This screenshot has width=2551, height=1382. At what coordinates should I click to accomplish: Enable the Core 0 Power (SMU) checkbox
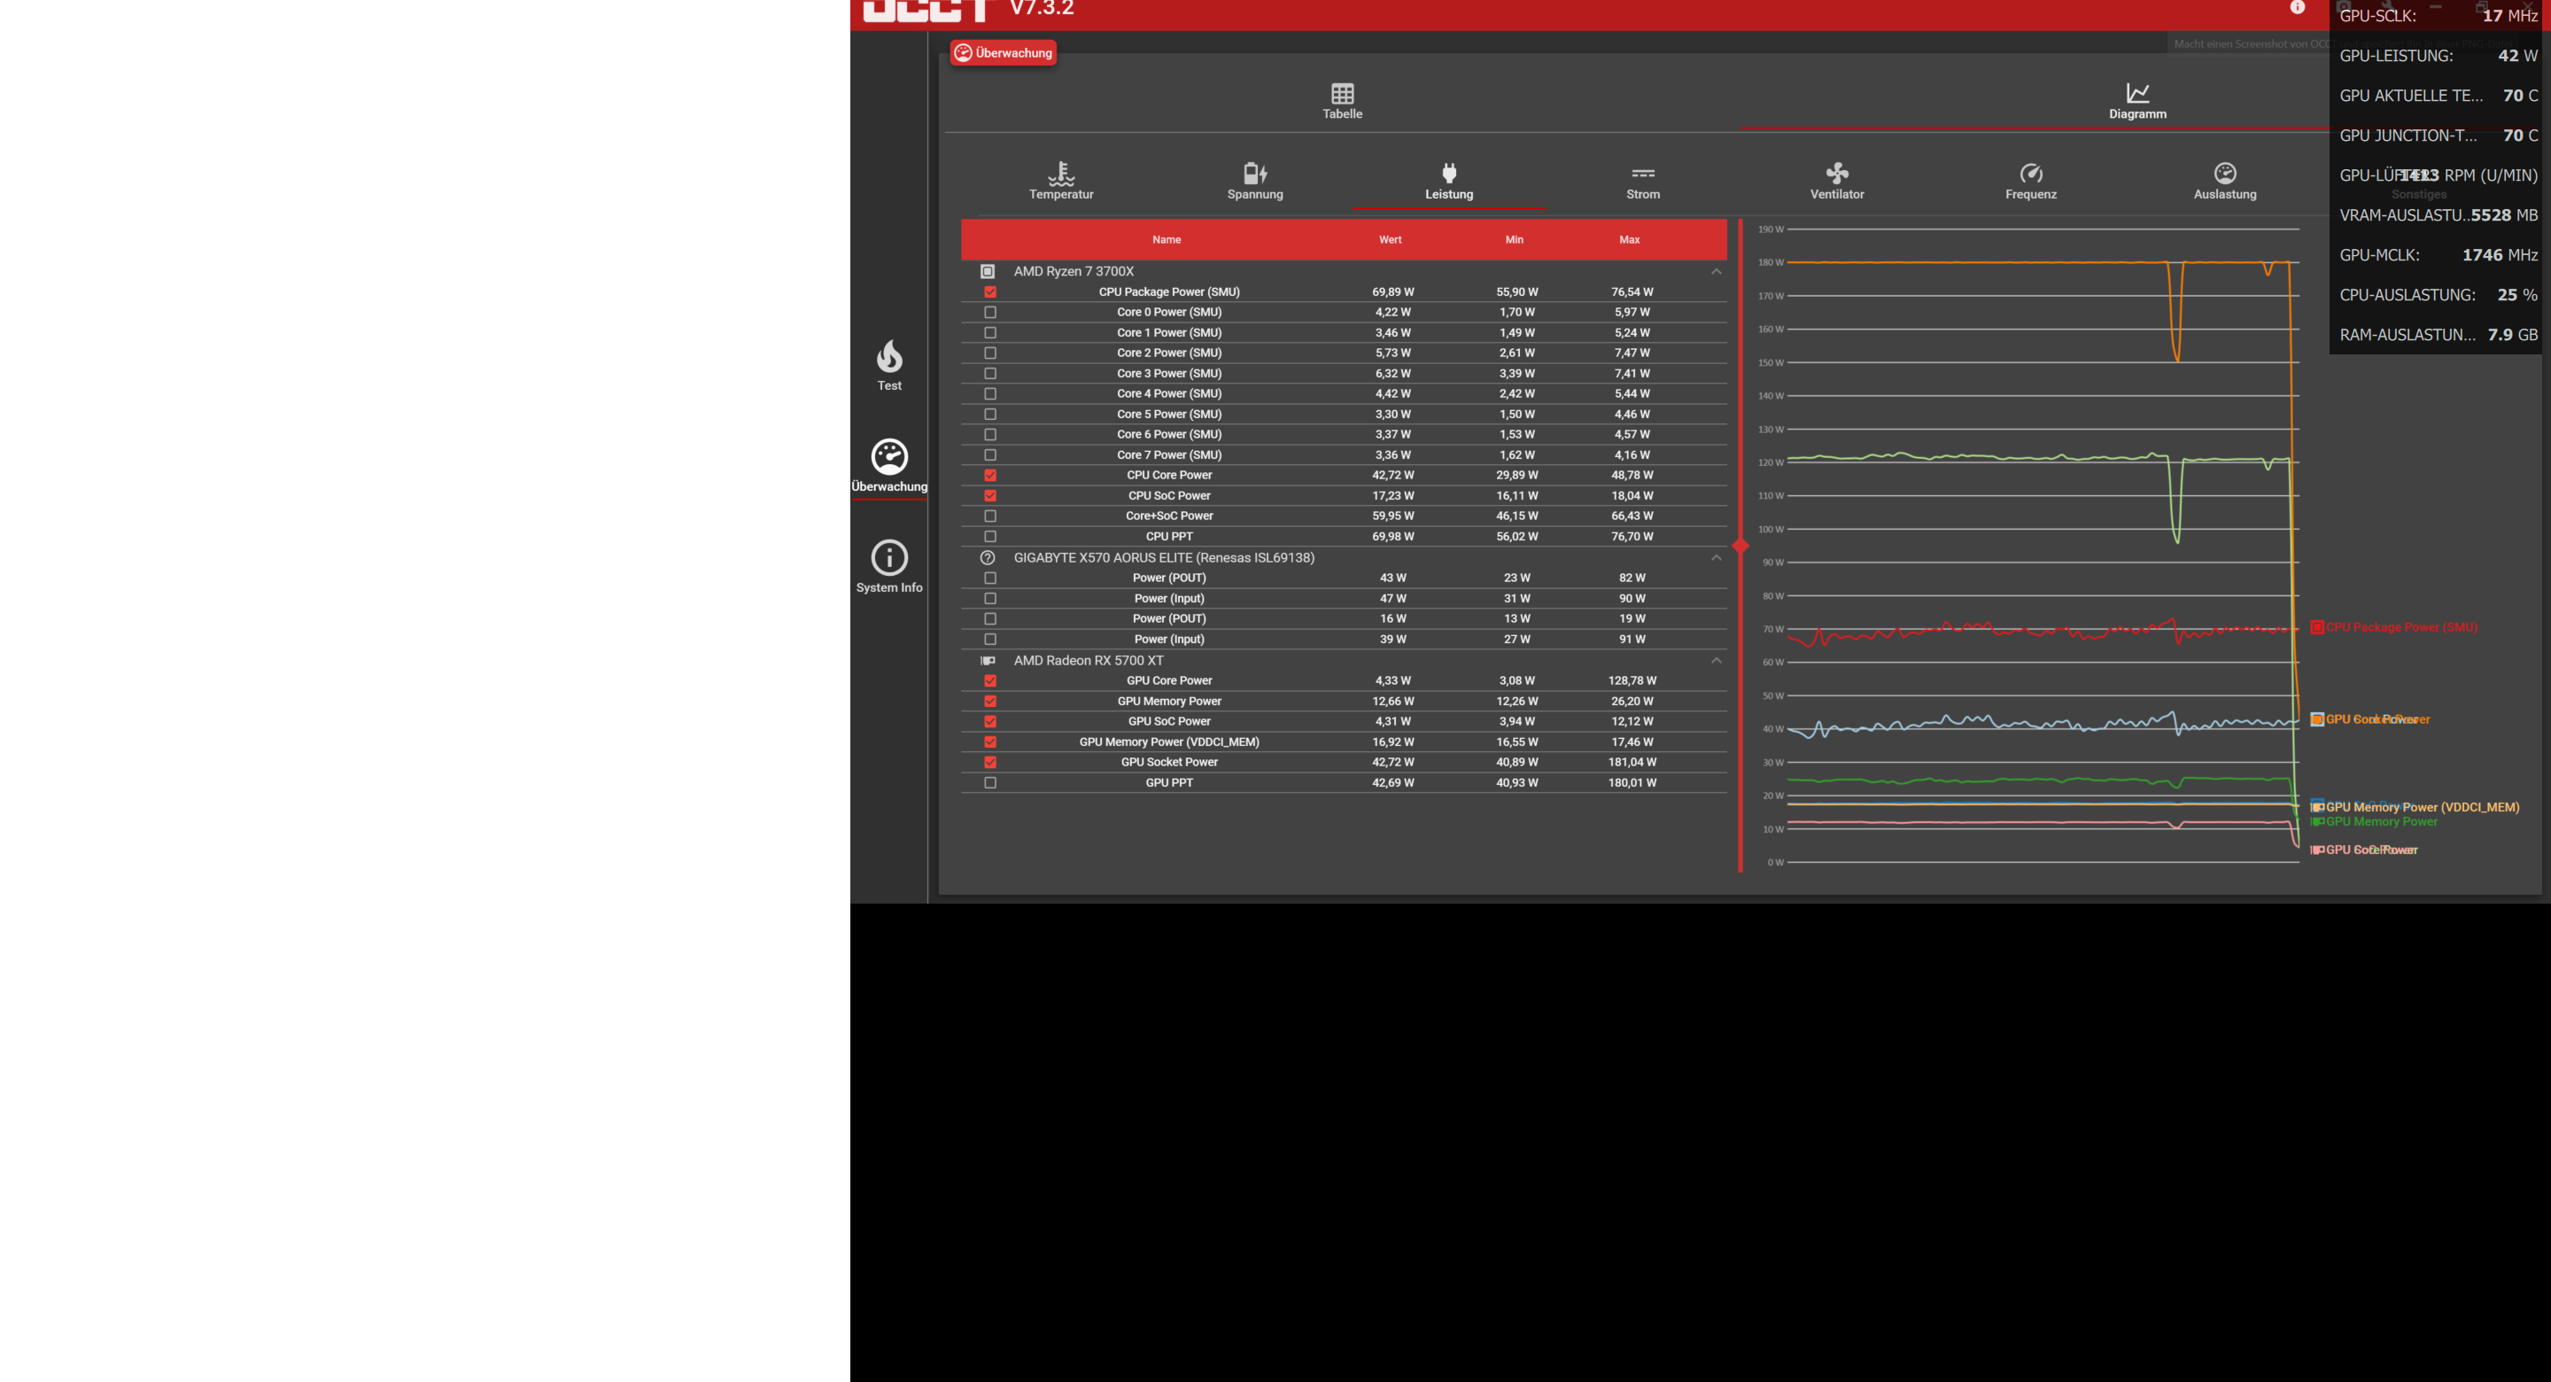(990, 311)
